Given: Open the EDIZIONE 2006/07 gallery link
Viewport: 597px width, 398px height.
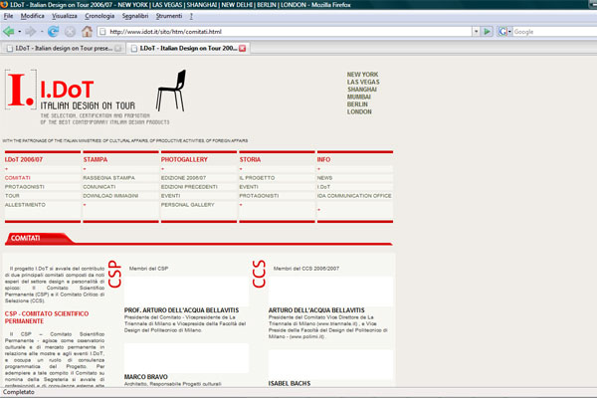Looking at the screenshot, I should pyautogui.click(x=183, y=178).
